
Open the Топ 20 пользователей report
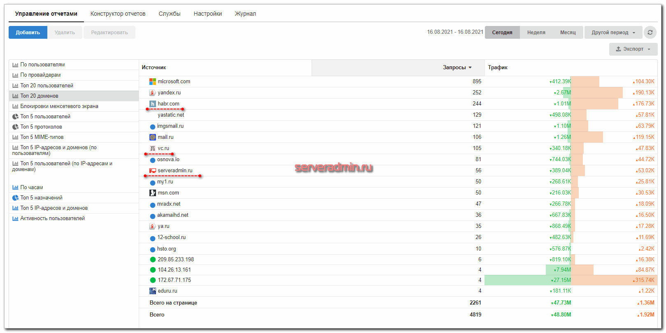[x=74, y=86]
